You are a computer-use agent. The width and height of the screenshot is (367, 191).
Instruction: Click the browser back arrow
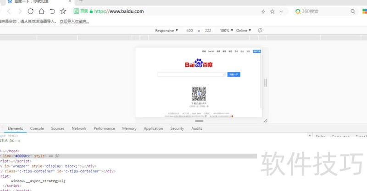pos(9,11)
